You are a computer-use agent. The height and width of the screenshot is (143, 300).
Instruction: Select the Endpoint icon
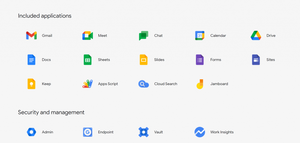tap(88, 132)
